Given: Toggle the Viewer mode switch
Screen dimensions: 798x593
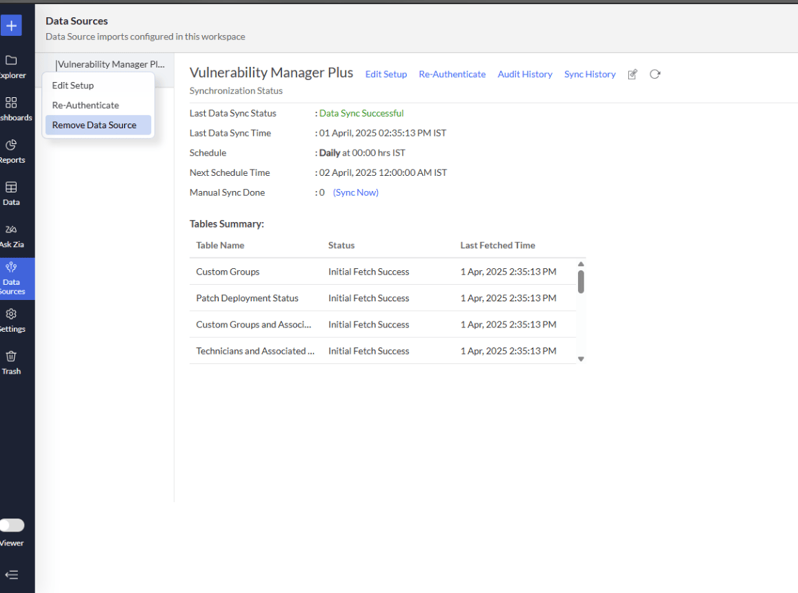Looking at the screenshot, I should tap(12, 525).
